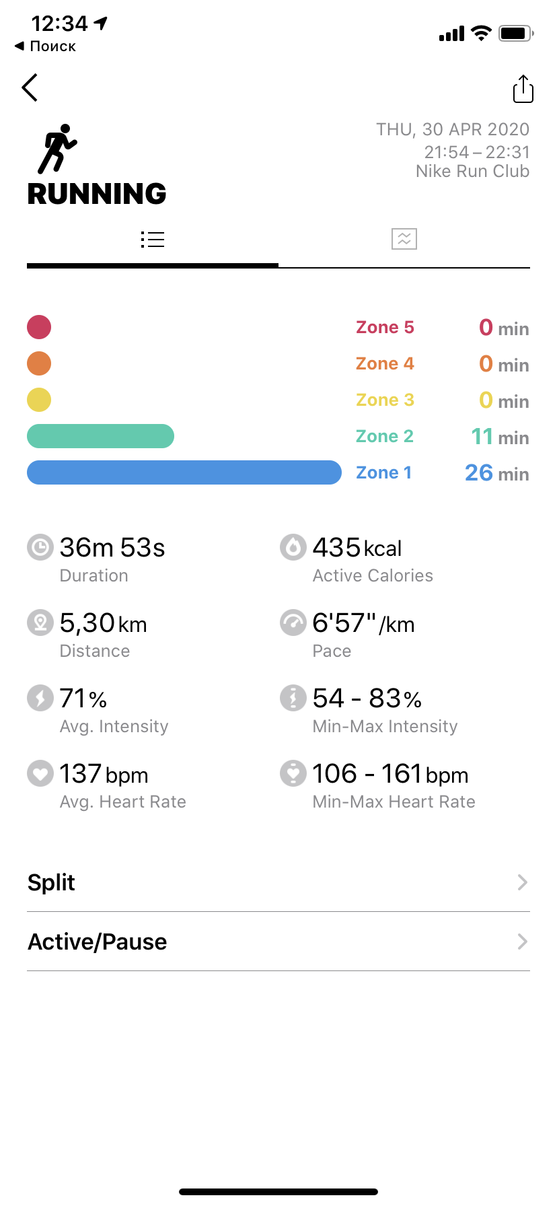Tap the distance location pin icon
The height and width of the screenshot is (1206, 557).
(x=40, y=623)
